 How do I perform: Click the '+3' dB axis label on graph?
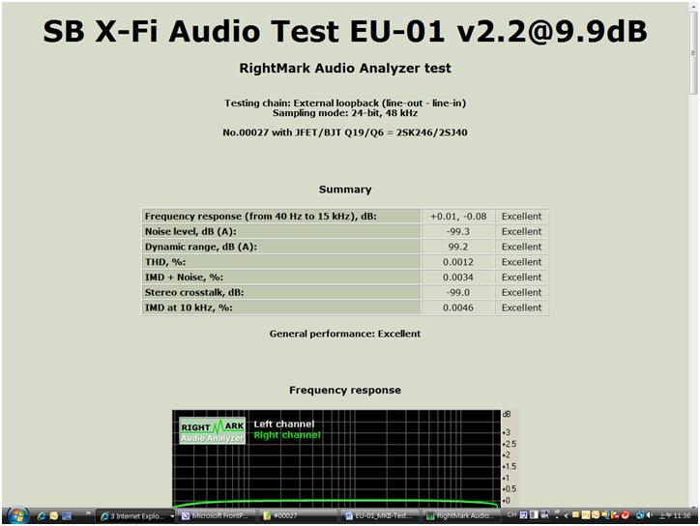pos(506,432)
